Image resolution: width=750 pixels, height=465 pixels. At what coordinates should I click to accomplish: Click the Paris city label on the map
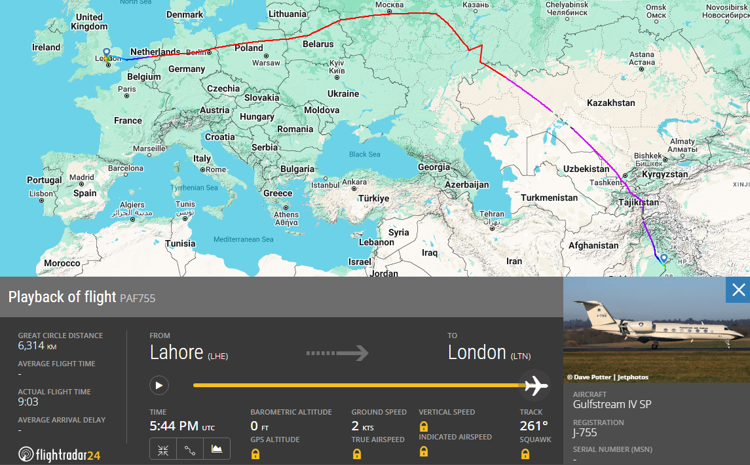pos(127,90)
